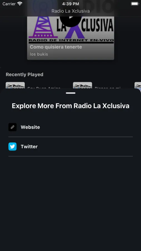Screen dimensions: 141x251
Task: Tap the Wi-Fi status icon
Action: 20,4
